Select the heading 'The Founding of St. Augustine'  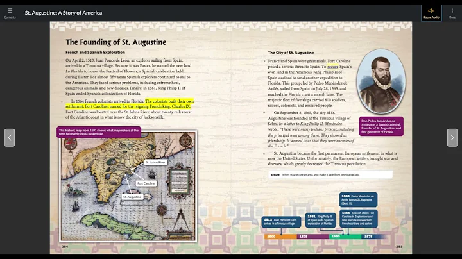(x=116, y=42)
